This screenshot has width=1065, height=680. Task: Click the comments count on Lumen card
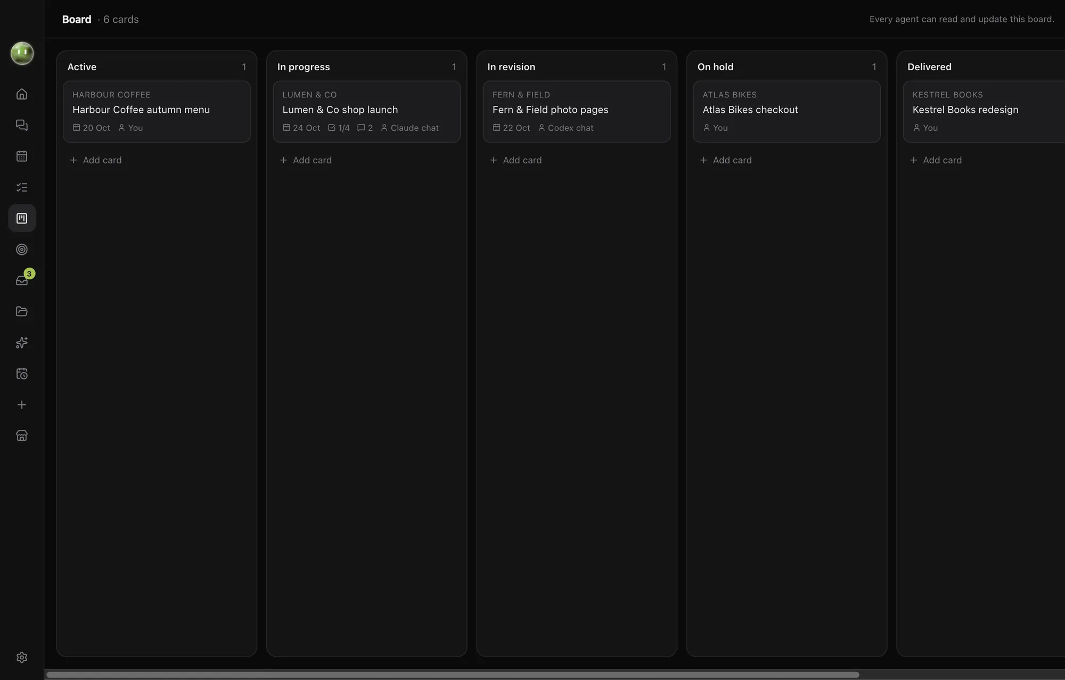point(365,128)
